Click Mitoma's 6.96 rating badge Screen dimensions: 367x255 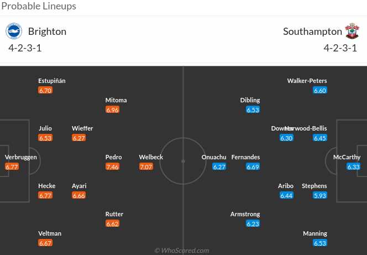click(112, 110)
